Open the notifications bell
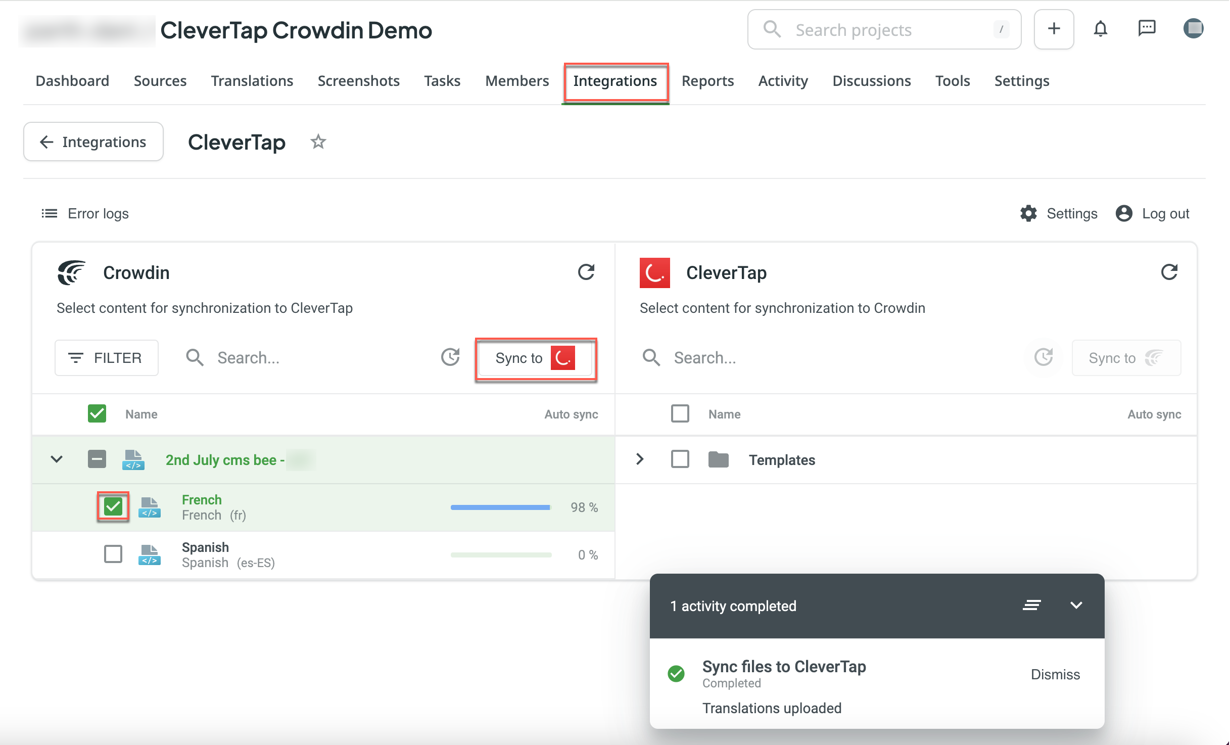Image resolution: width=1230 pixels, height=745 pixels. (1100, 29)
